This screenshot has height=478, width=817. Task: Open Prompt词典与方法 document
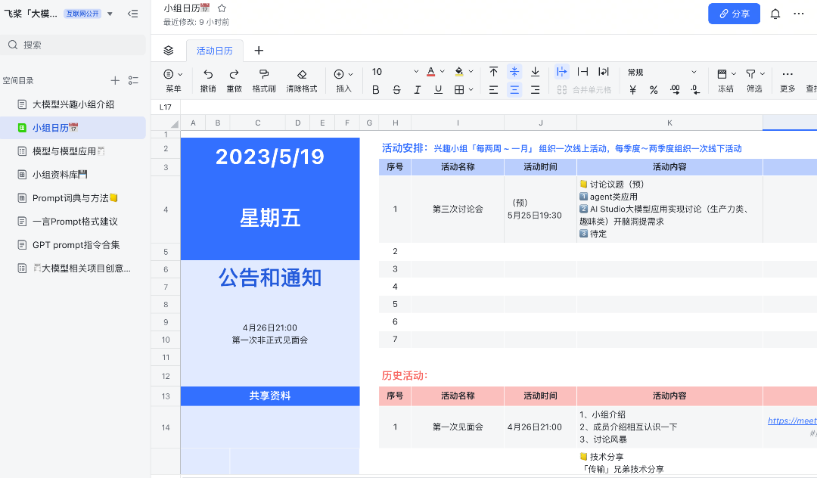(73, 198)
